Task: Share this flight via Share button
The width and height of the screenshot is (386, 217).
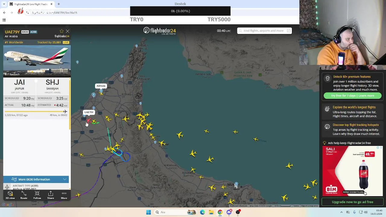Action: pyautogui.click(x=51, y=195)
